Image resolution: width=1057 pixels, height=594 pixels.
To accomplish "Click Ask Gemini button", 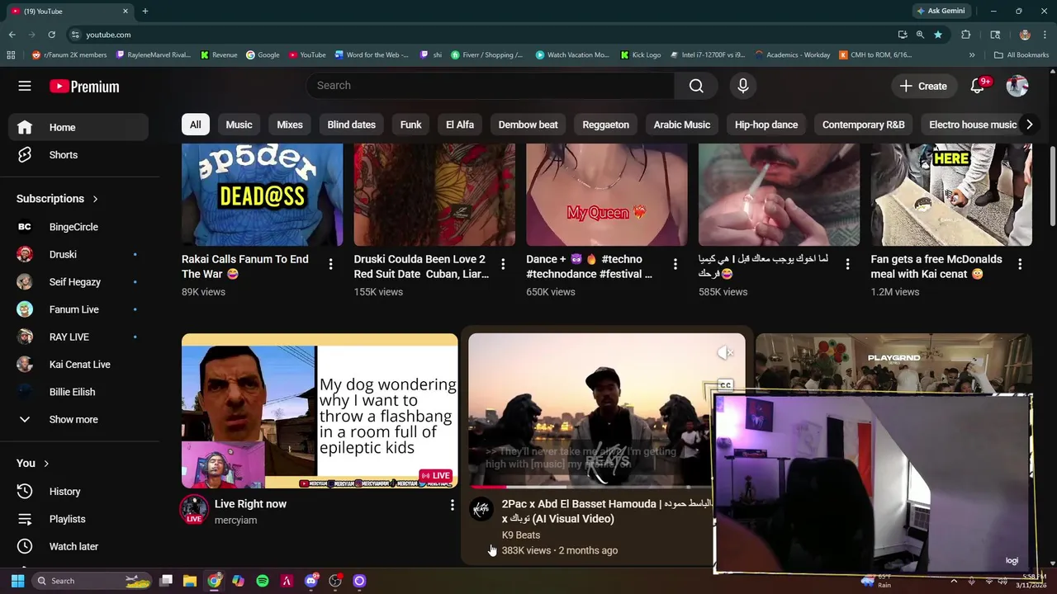I will tap(940, 11).
